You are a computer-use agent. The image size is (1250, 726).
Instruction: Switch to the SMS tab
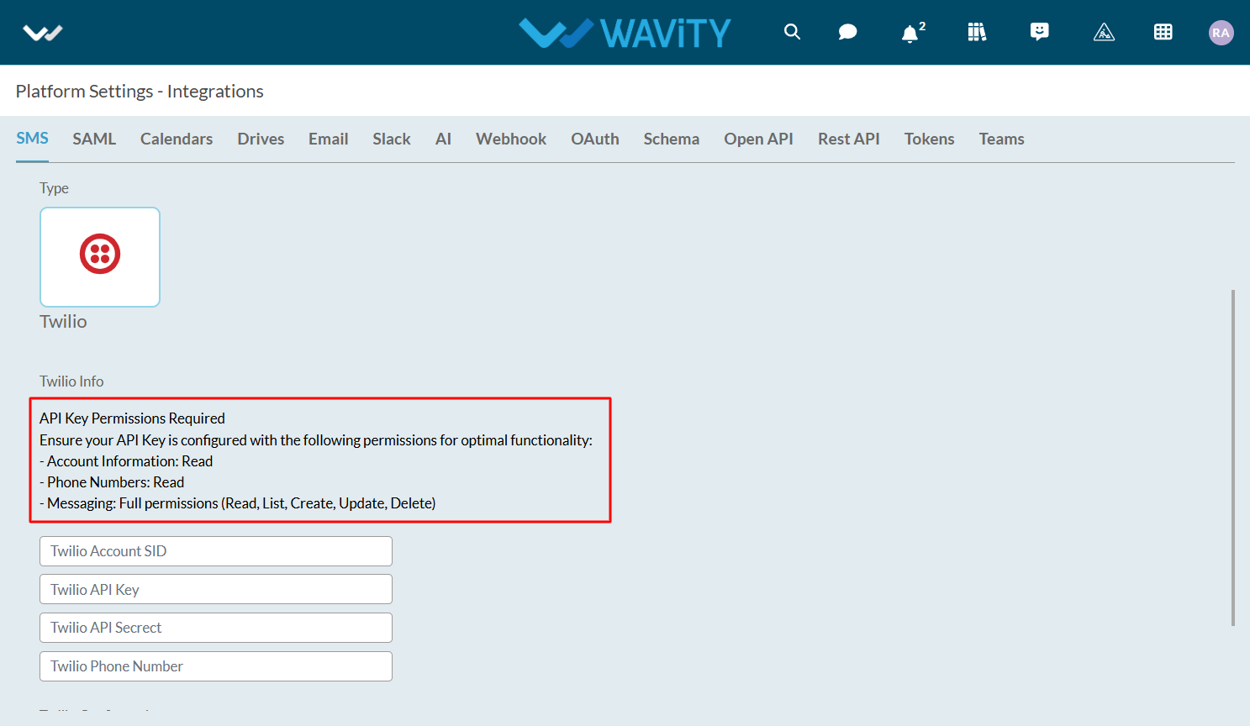(32, 138)
